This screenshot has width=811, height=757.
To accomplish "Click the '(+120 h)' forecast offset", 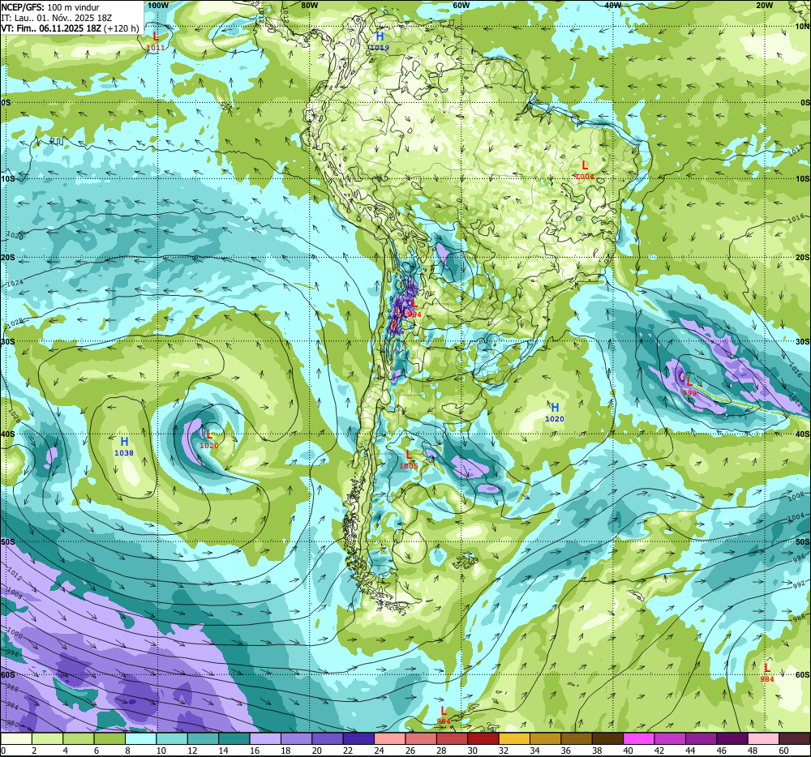I will [121, 28].
